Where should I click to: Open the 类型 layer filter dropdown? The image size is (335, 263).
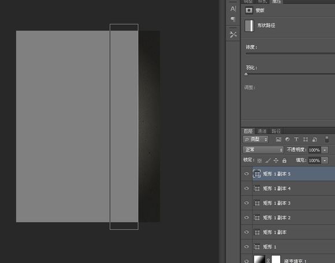pos(255,140)
